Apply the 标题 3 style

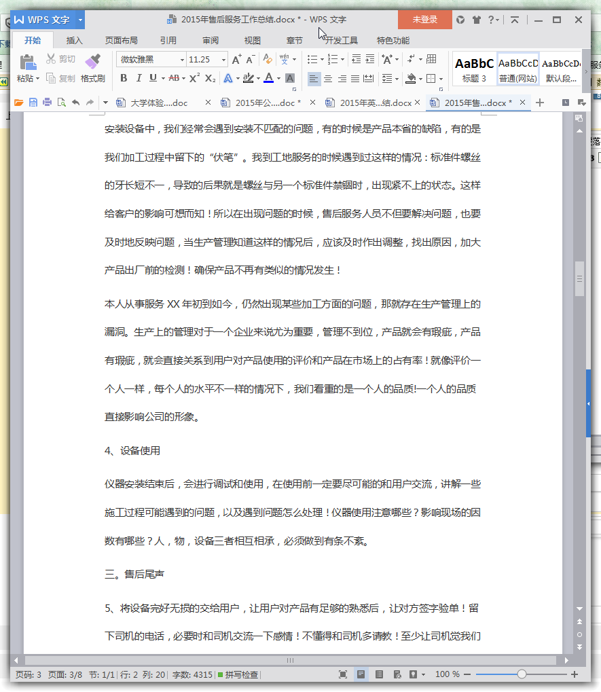click(475, 70)
